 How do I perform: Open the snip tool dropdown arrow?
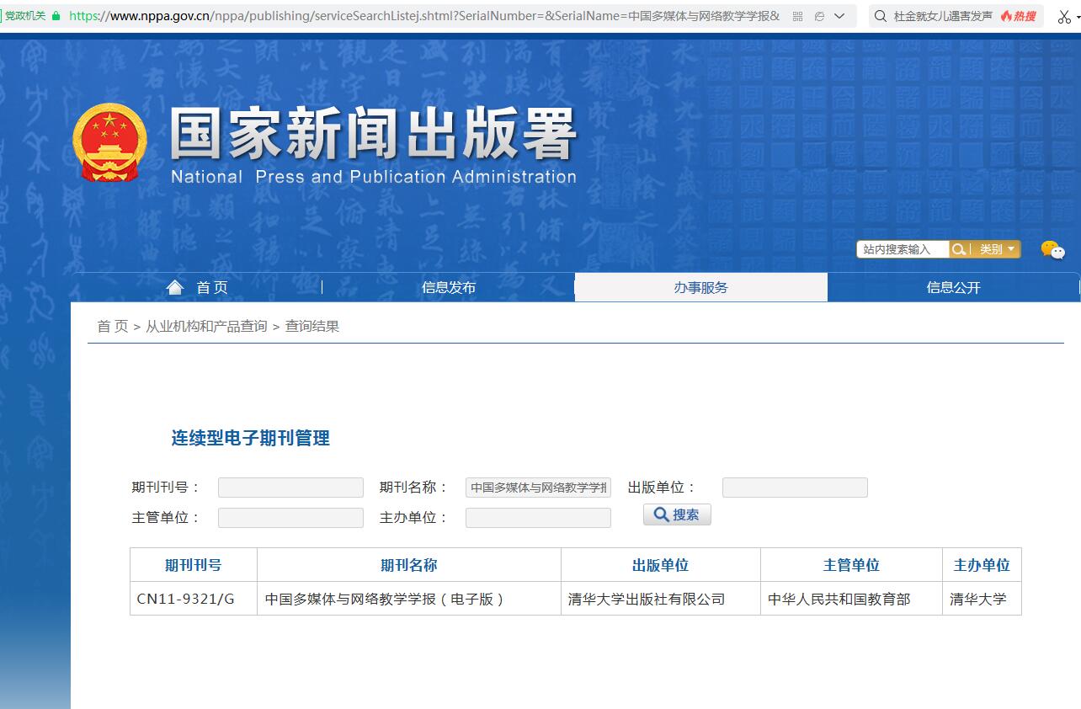(x=1077, y=18)
